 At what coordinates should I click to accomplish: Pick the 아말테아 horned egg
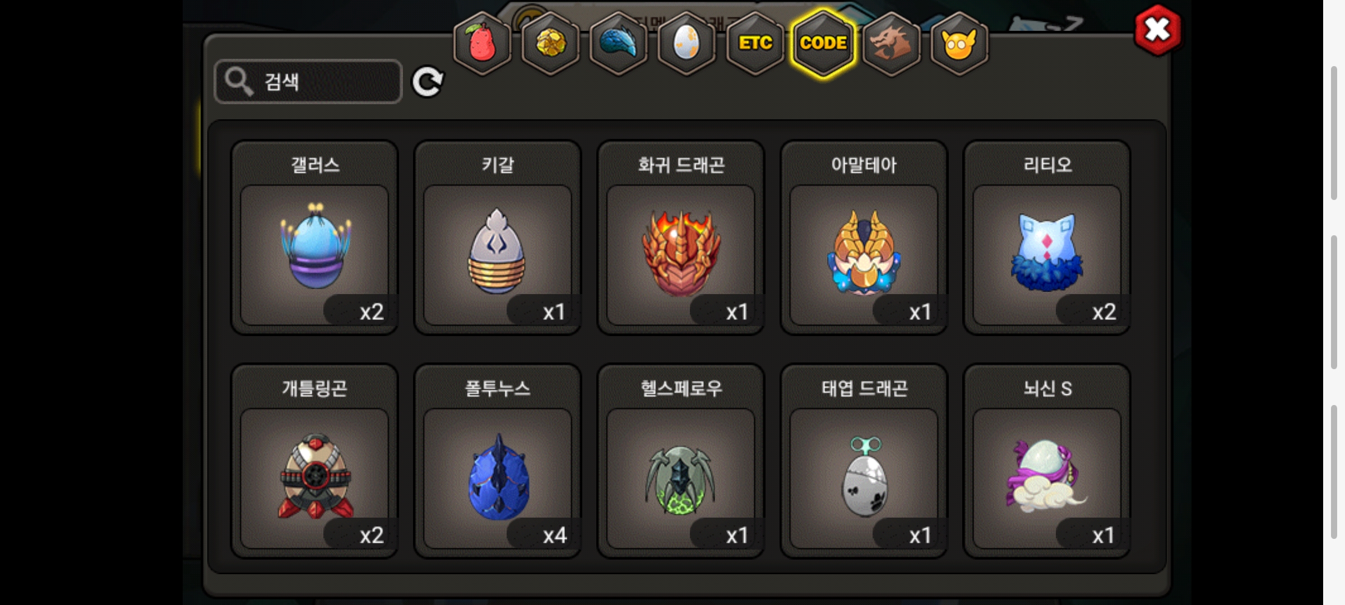[x=864, y=238]
